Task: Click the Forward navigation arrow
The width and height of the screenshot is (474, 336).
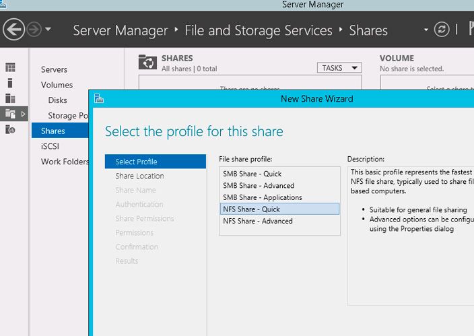Action: coord(34,30)
